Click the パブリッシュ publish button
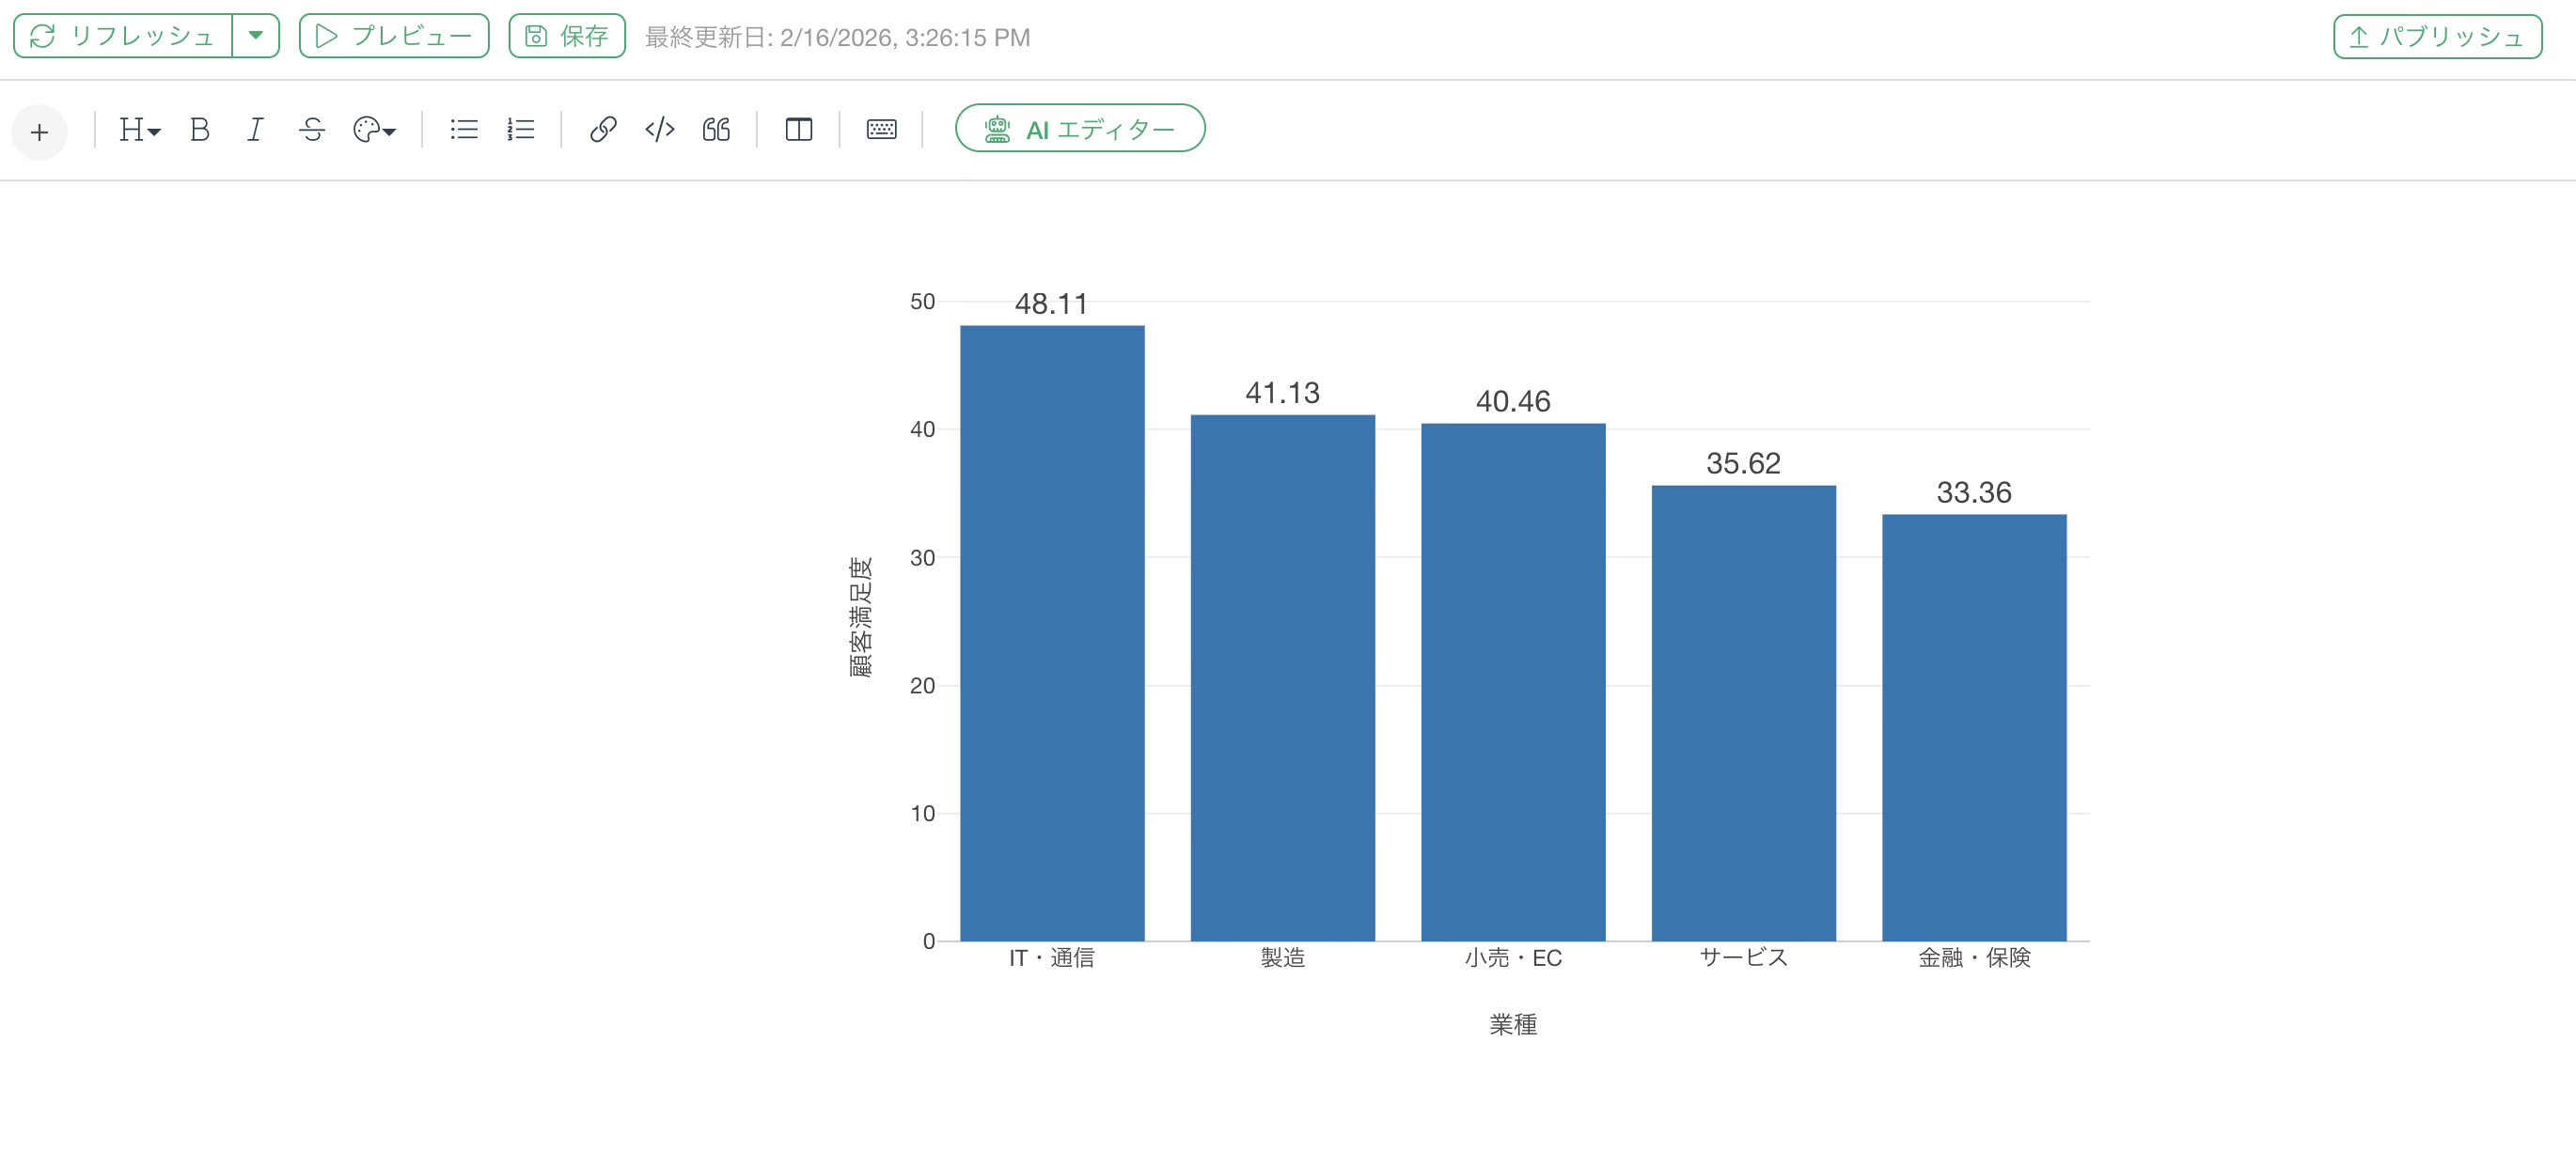This screenshot has height=1150, width=2576. (x=2437, y=37)
